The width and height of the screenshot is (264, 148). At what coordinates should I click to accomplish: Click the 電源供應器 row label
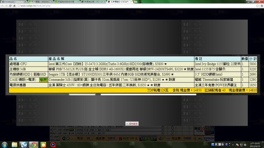18,85
